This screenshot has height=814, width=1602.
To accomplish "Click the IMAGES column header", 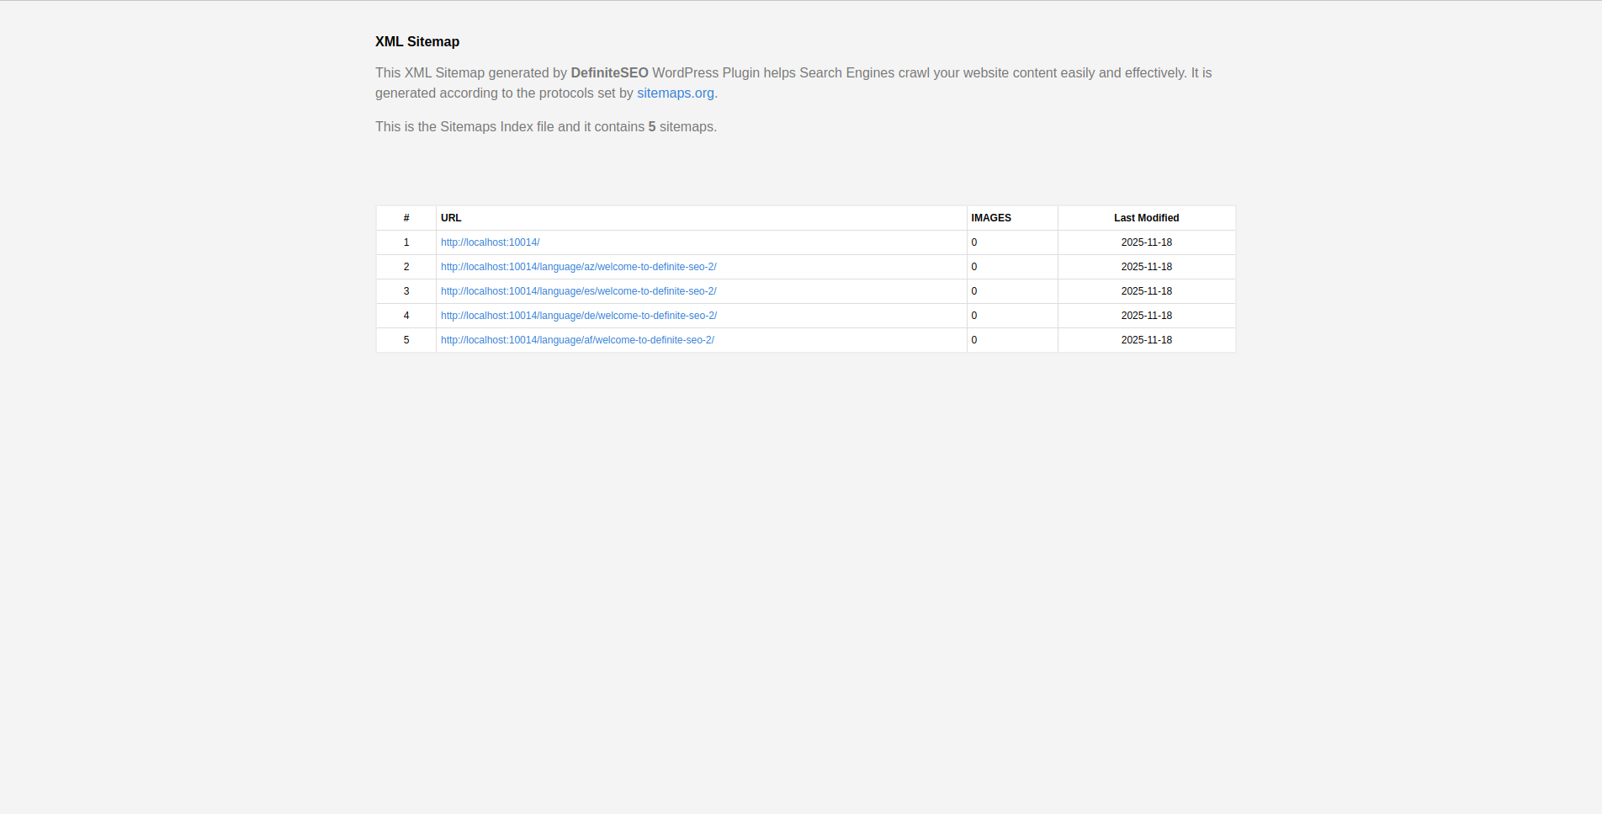I will coord(991,218).
